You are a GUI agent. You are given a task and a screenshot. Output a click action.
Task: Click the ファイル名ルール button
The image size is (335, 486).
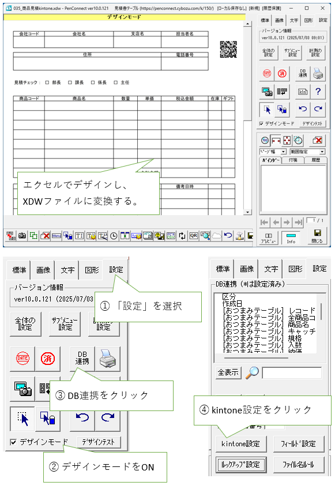coord(299,464)
